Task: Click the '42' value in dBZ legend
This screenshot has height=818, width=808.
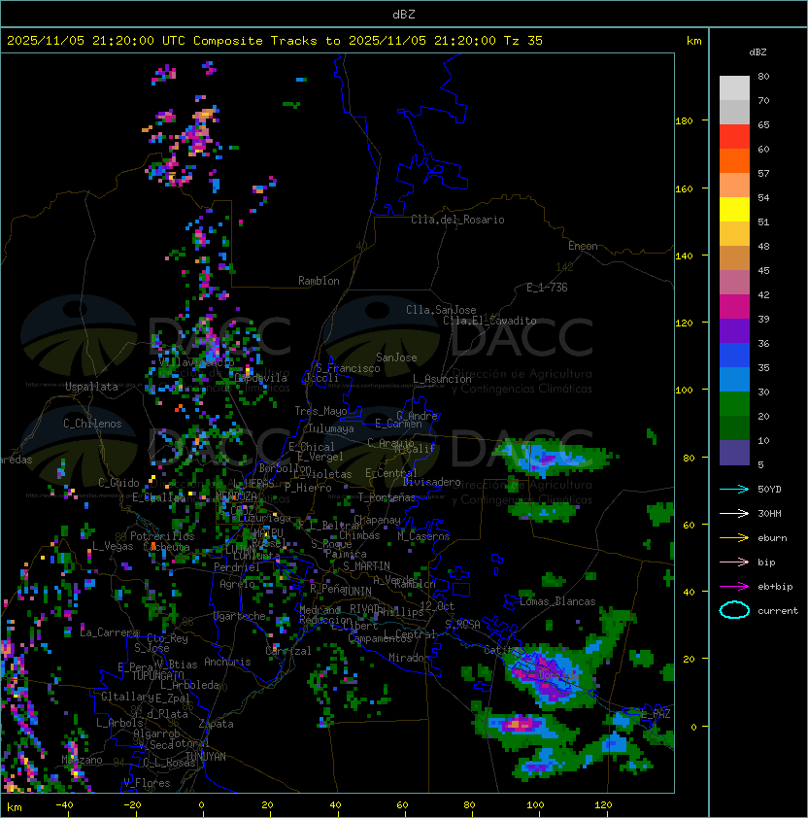Action: [763, 294]
